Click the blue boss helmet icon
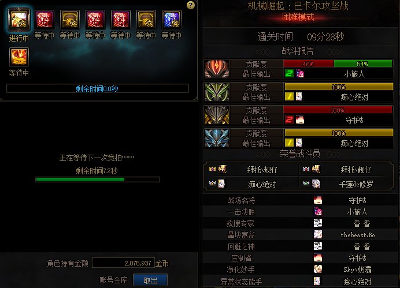Viewport: 400px width, 288px height. point(217,138)
